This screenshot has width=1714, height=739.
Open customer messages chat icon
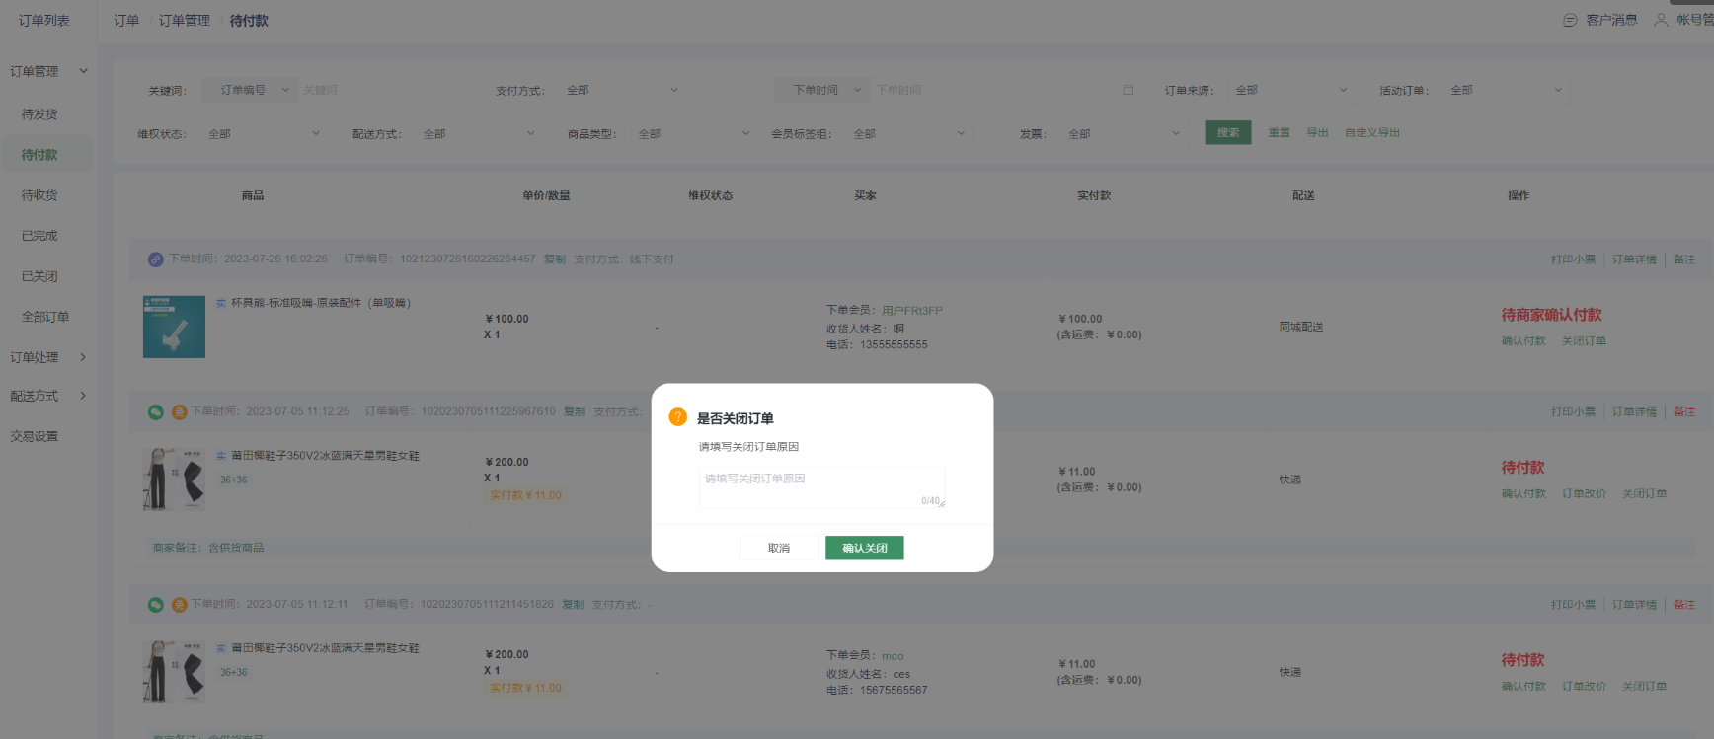coord(1570,20)
